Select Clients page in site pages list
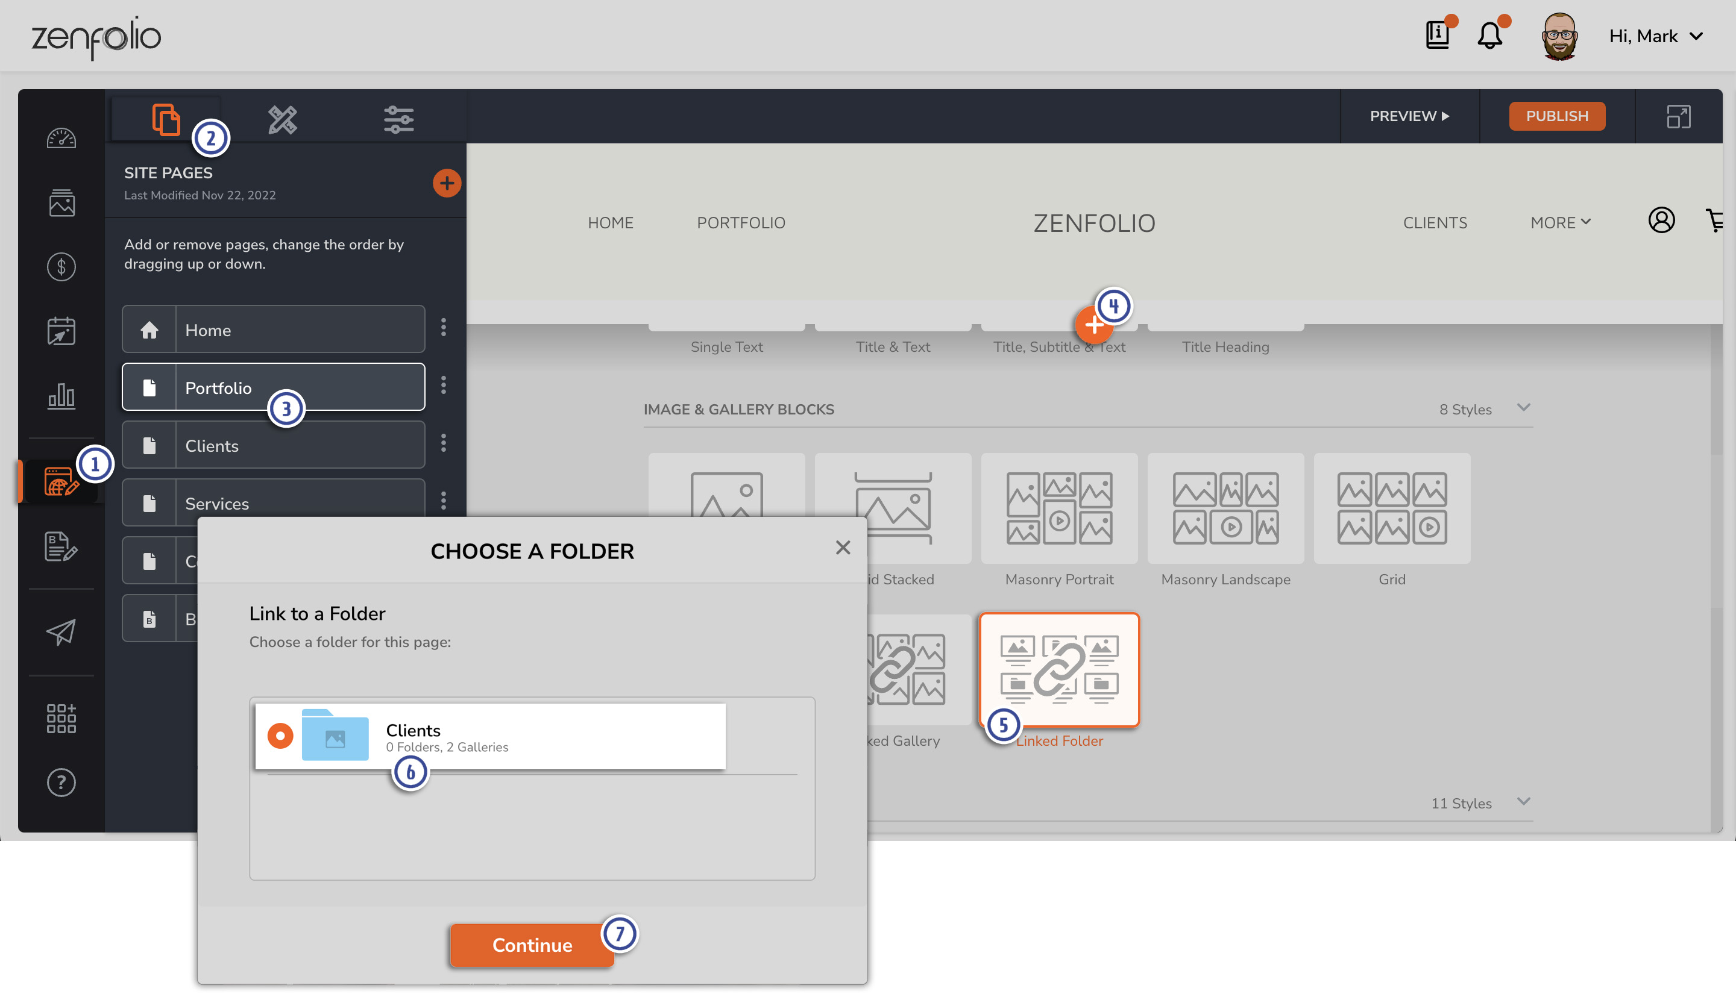The height and width of the screenshot is (1003, 1736). 272,444
